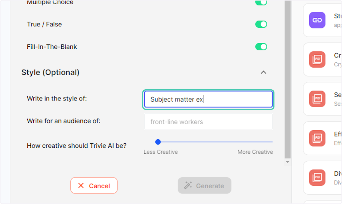Click the red X icon inside Cancel
The width and height of the screenshot is (342, 204).
coord(81,186)
